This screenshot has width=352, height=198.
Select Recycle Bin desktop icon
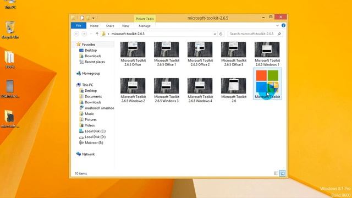click(x=10, y=30)
